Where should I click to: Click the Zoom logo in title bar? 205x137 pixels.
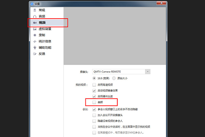click(x=32, y=4)
